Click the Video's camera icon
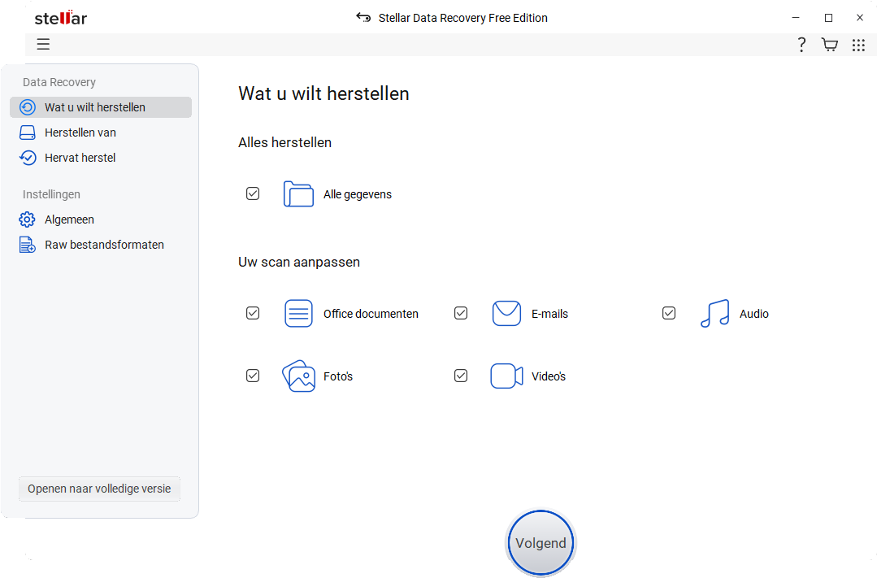Image resolution: width=877 pixels, height=578 pixels. click(x=506, y=376)
